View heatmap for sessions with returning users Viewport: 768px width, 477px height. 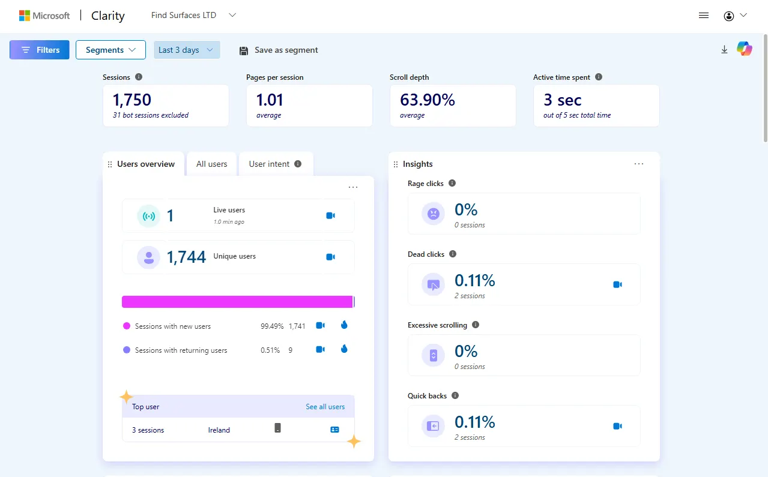click(x=344, y=349)
